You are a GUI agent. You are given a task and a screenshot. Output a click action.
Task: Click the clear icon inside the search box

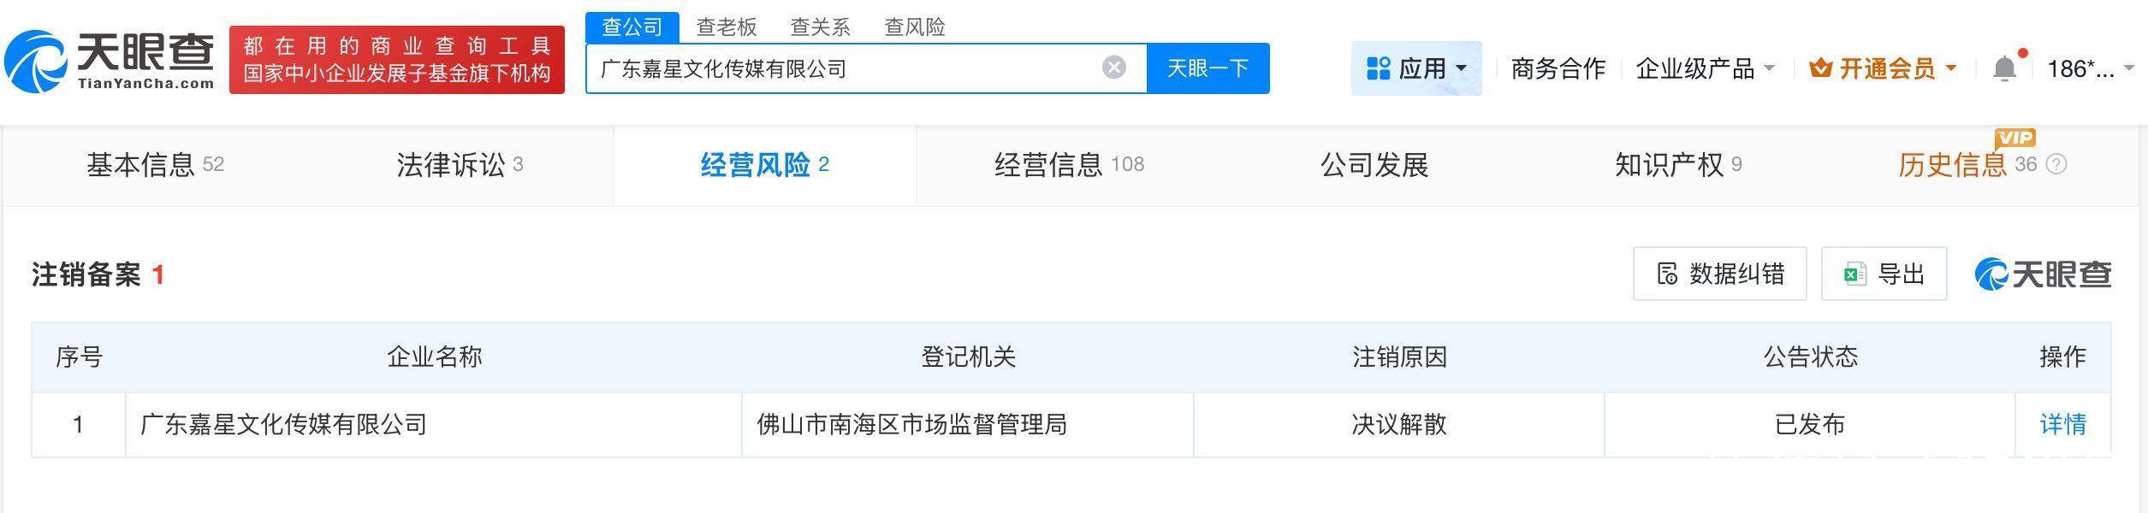(x=1113, y=67)
